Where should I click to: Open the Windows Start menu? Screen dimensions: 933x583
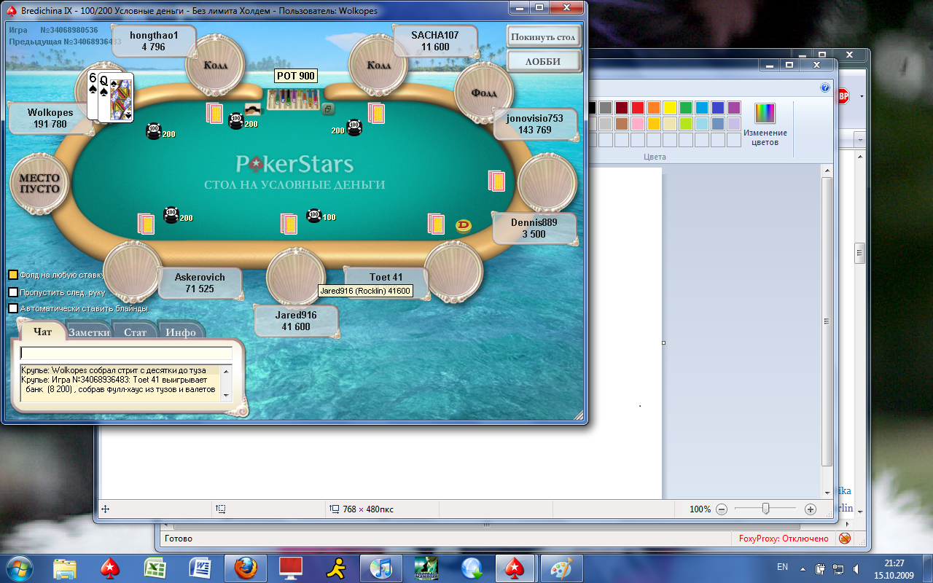coord(18,568)
